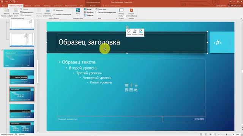Open the Рецензирование (Review) tab
Viewport: 243px width, 136px height.
coord(71,6)
